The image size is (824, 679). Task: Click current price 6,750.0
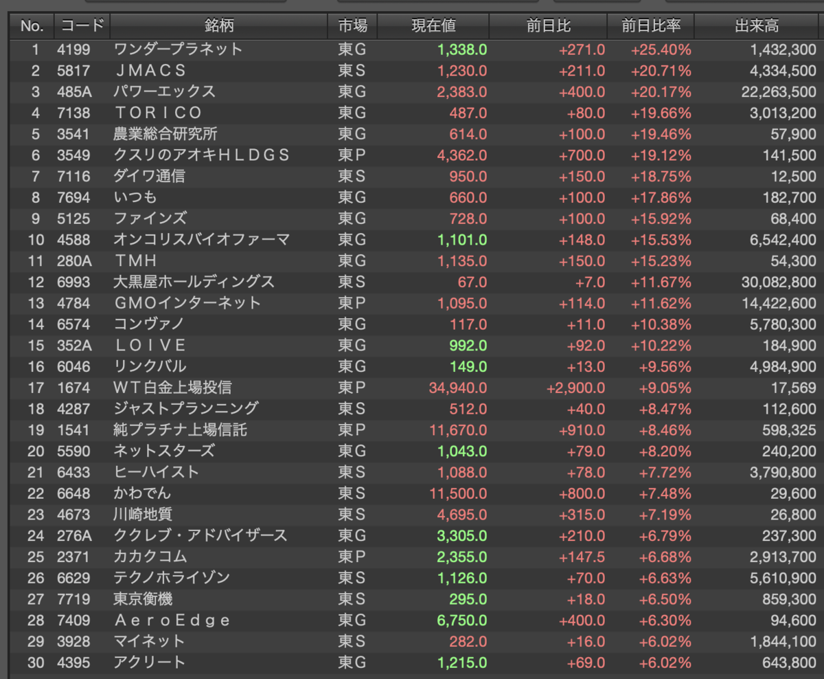[x=462, y=621]
